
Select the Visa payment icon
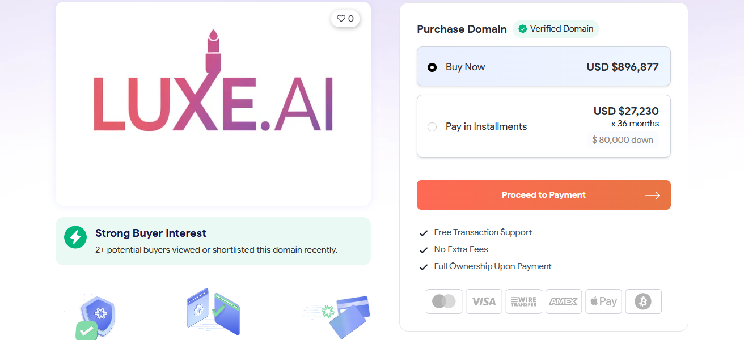point(484,301)
